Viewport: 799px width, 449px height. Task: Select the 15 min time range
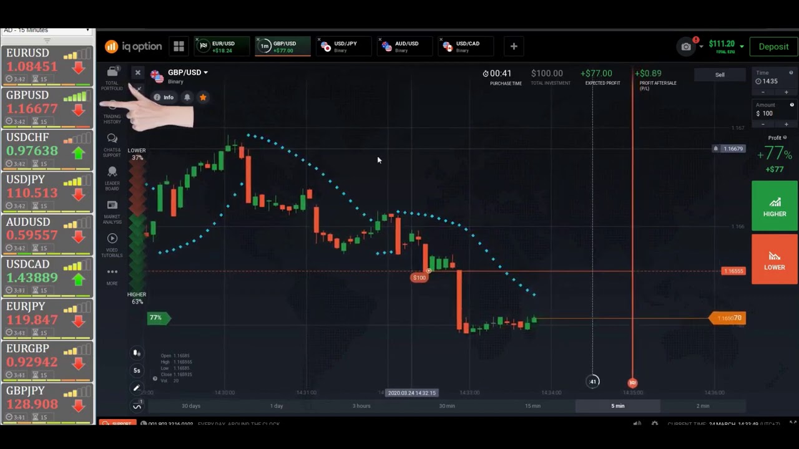pyautogui.click(x=532, y=406)
